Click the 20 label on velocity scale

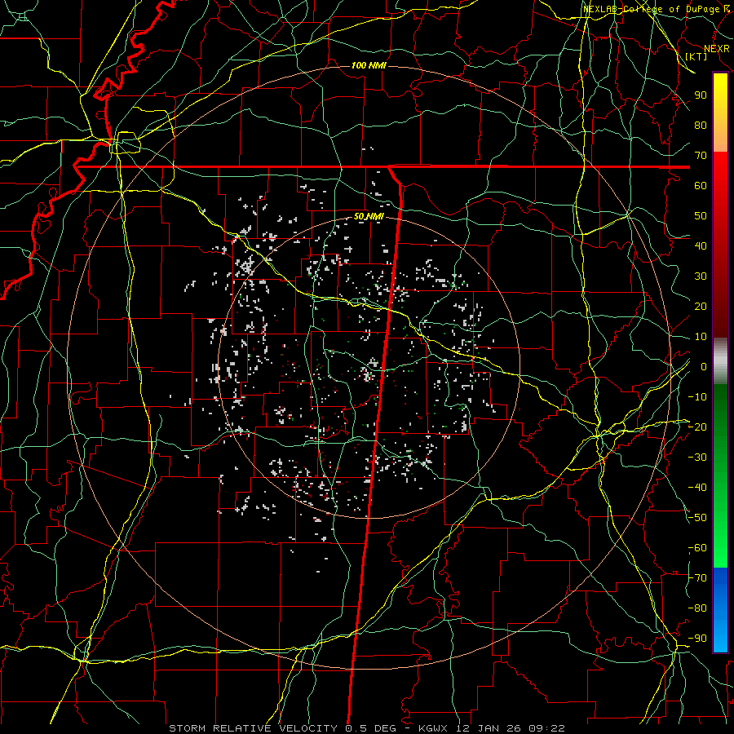[701, 306]
